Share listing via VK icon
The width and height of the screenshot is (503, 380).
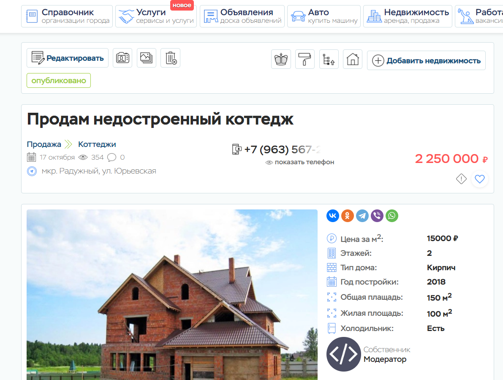(x=333, y=216)
